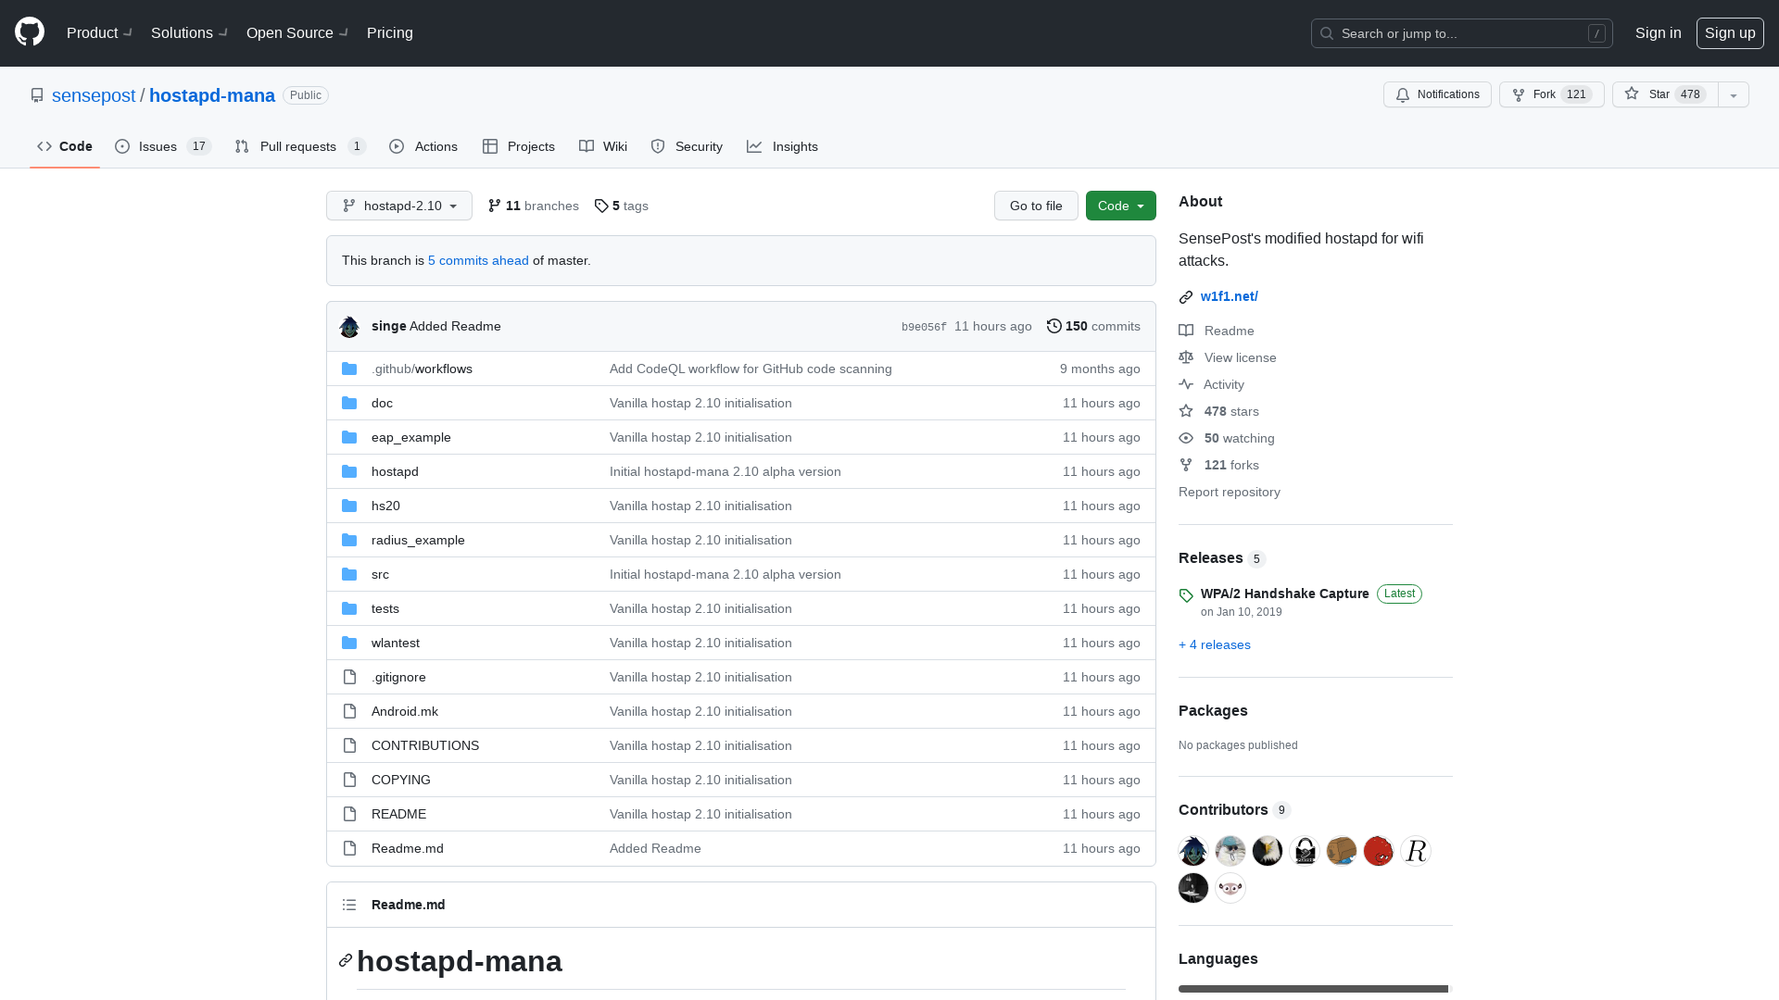Click the Sign up button
The height and width of the screenshot is (1000, 1779).
click(x=1730, y=32)
